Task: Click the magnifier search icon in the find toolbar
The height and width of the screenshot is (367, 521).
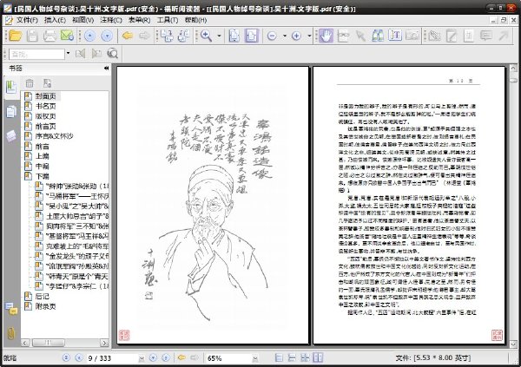Action: tap(113, 54)
